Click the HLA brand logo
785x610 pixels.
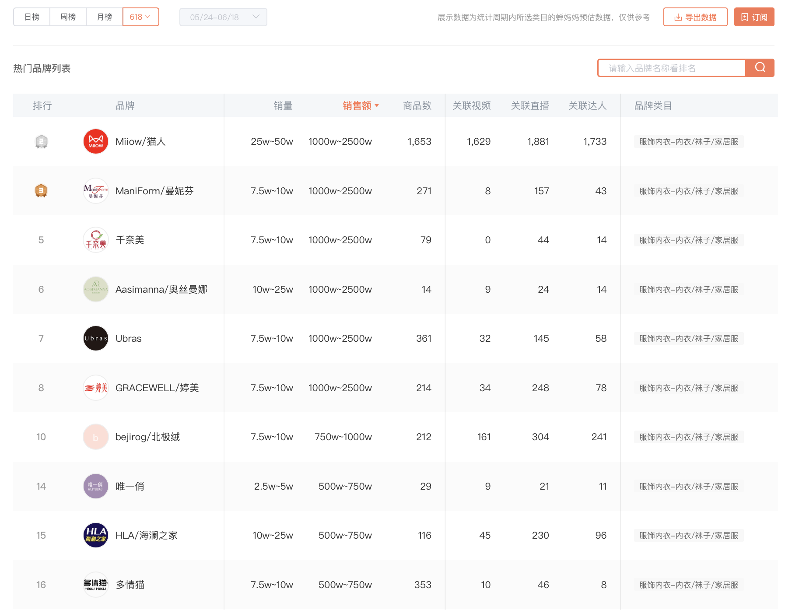[x=96, y=535]
